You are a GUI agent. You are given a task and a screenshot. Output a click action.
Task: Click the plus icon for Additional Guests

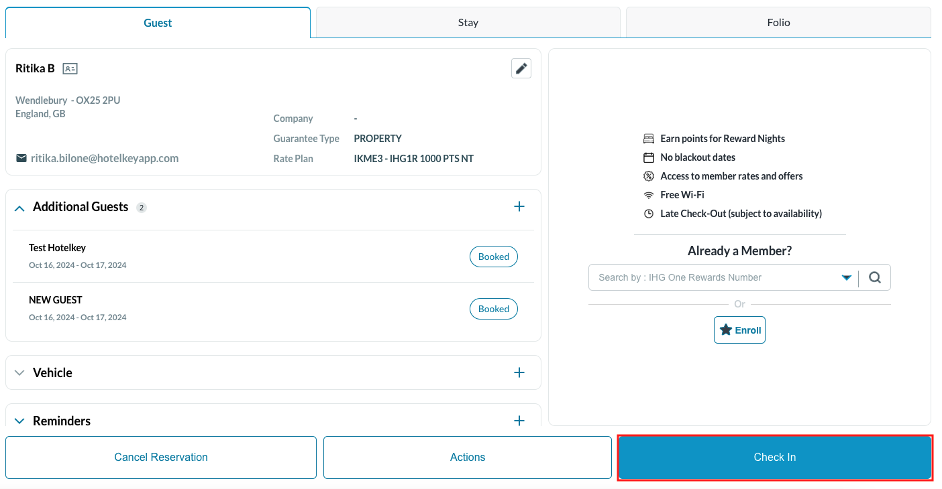(519, 206)
